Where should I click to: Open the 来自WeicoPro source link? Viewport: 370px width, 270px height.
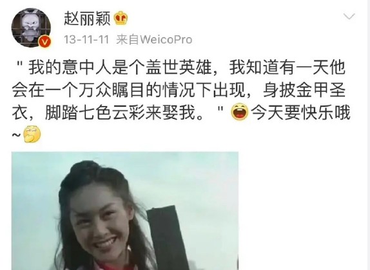[x=154, y=40]
